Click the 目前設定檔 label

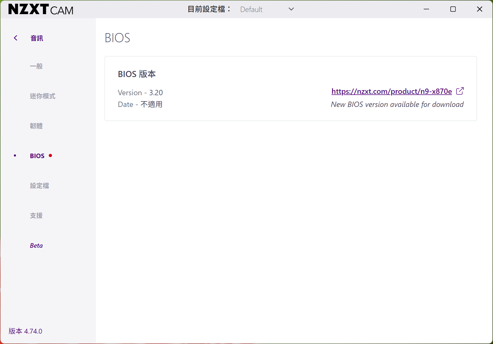pyautogui.click(x=209, y=9)
